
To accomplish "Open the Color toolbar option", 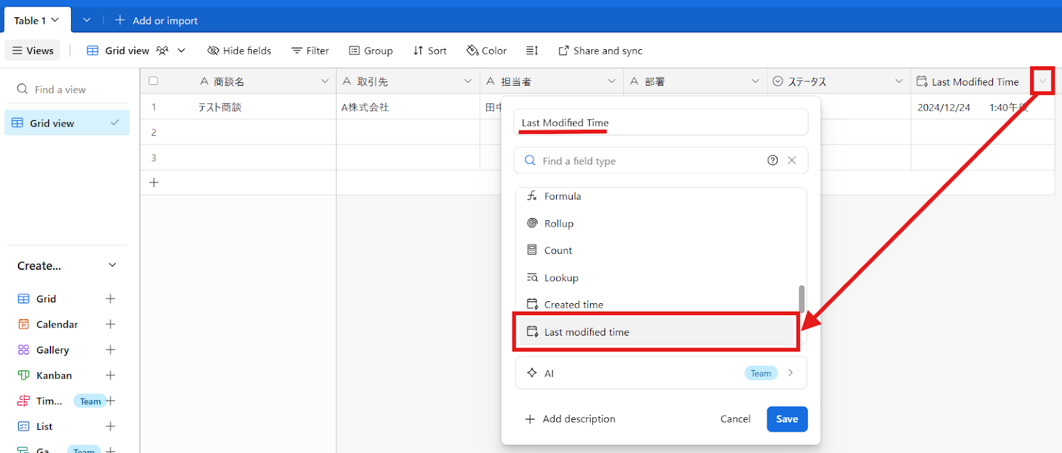I will pyautogui.click(x=487, y=50).
